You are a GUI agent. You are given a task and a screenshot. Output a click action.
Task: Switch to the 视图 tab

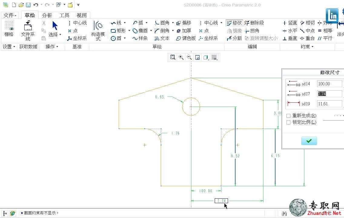pyautogui.click(x=82, y=15)
